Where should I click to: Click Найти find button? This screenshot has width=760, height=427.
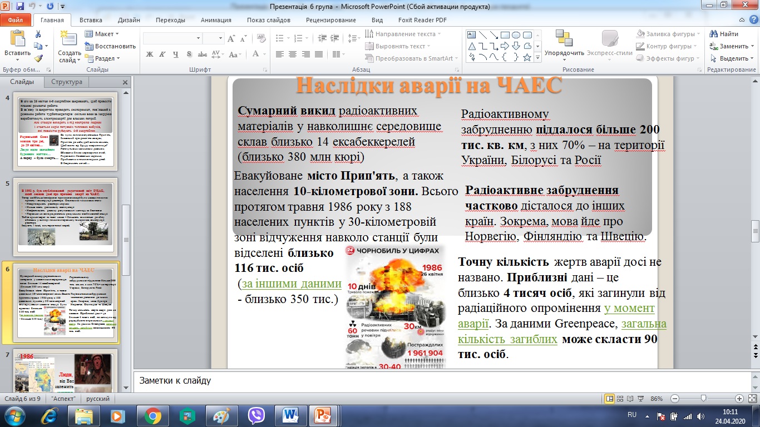724,34
